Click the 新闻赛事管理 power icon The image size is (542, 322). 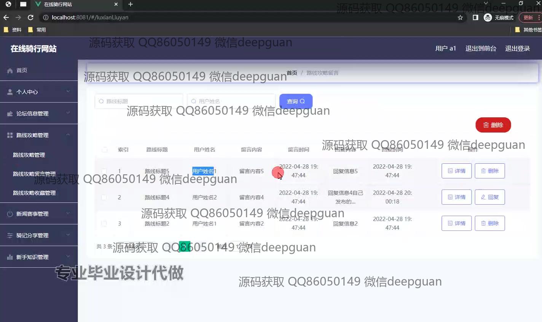point(10,214)
